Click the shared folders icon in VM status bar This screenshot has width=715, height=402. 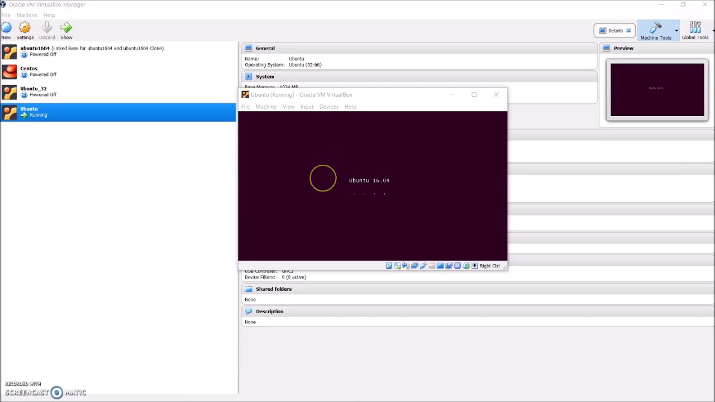coord(432,266)
